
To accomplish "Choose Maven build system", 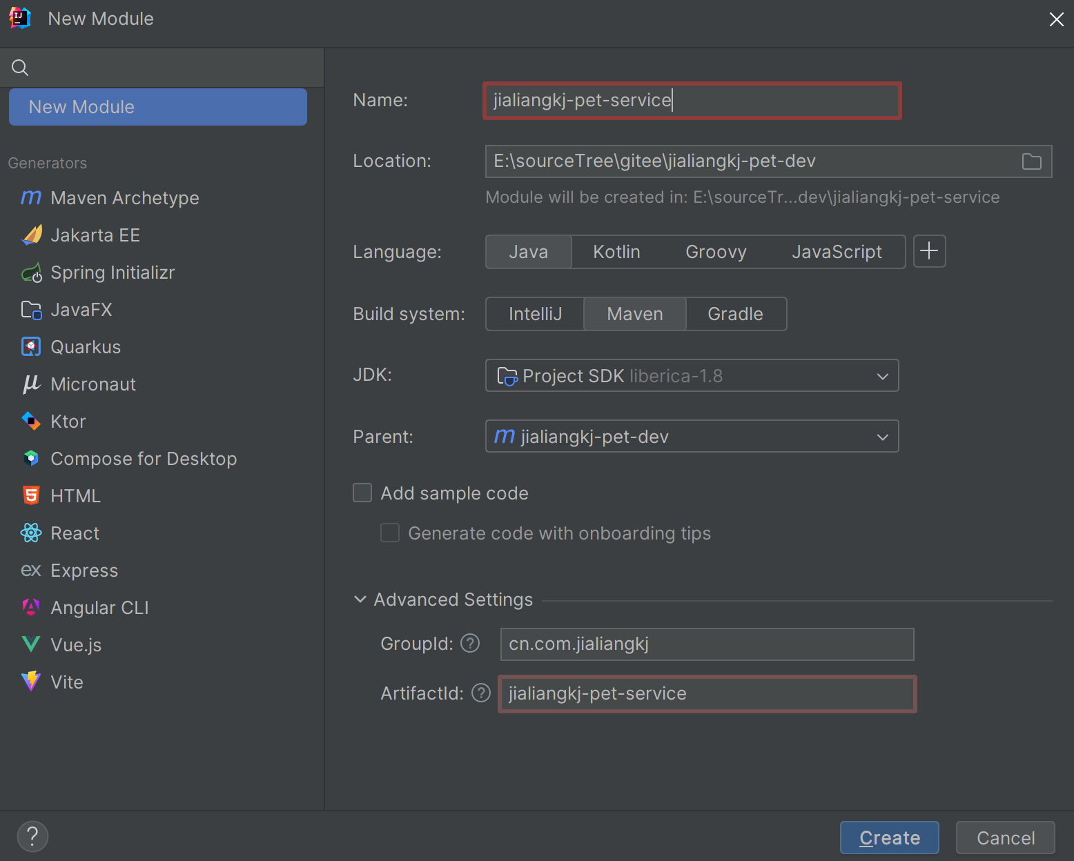I will tap(635, 314).
